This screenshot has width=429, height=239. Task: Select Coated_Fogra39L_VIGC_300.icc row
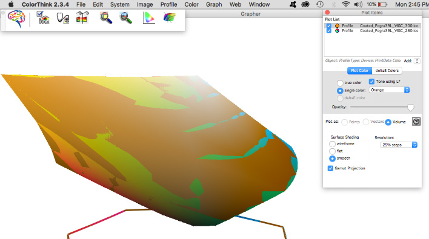pyautogui.click(x=373, y=25)
